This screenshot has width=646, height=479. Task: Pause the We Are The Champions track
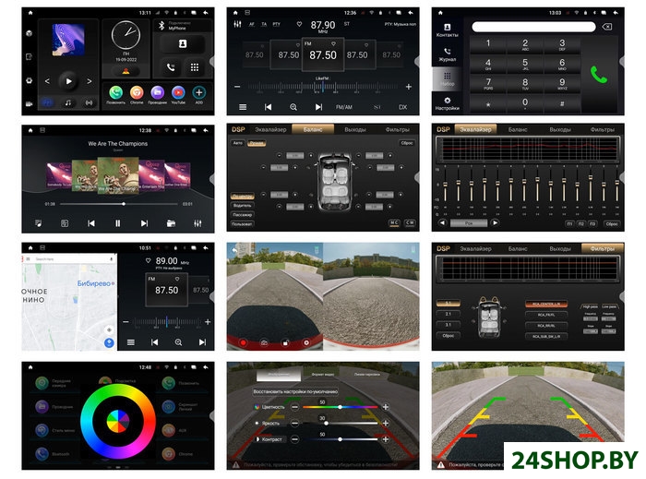(117, 222)
